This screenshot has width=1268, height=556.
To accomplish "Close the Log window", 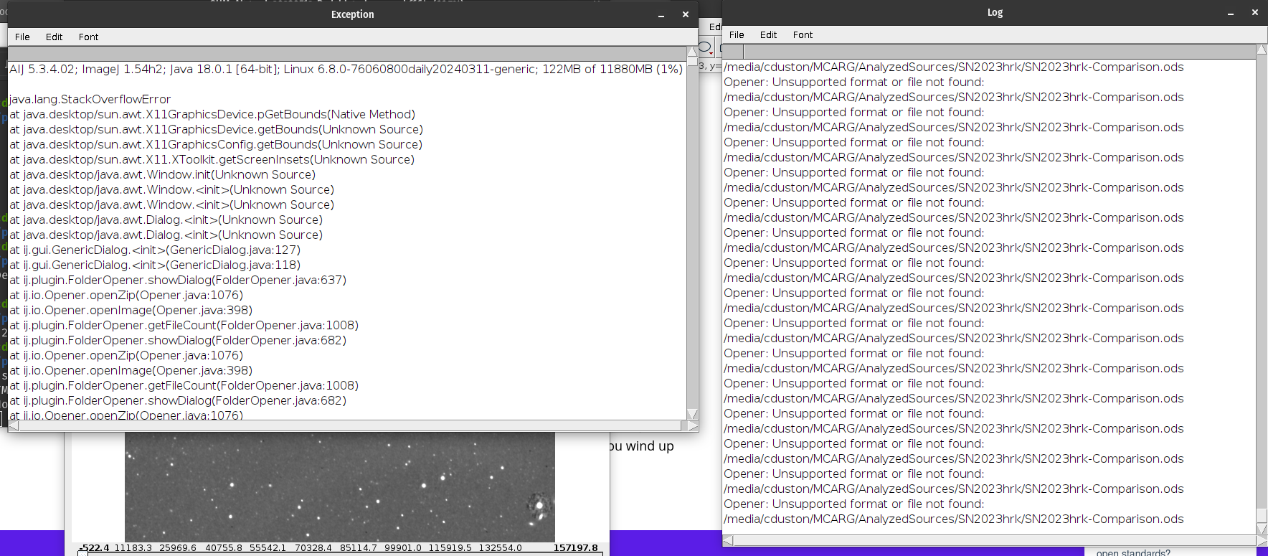I will 1254,12.
